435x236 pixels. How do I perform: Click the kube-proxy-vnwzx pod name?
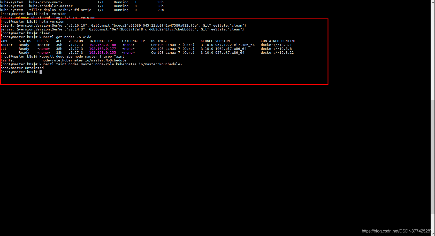(x=46, y=2)
